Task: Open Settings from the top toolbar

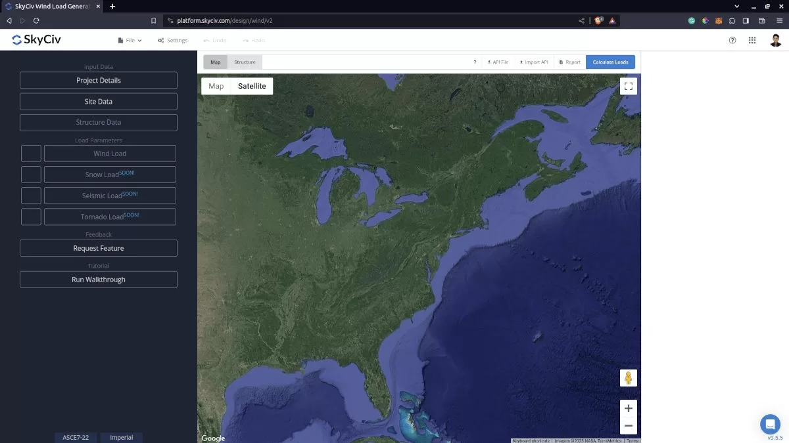Action: pyautogui.click(x=172, y=40)
